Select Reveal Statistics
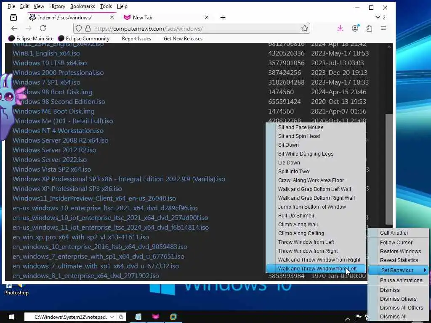Screen dimensions: 431x323 398,260
